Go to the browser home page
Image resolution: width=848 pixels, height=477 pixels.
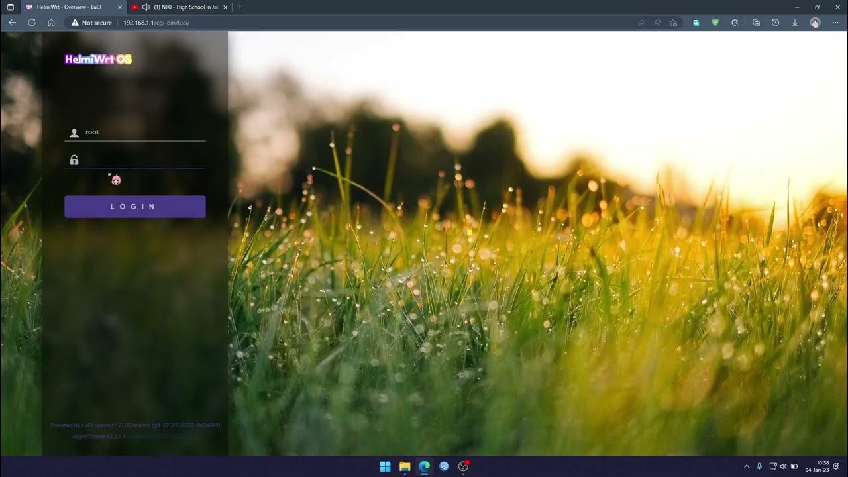click(x=51, y=23)
